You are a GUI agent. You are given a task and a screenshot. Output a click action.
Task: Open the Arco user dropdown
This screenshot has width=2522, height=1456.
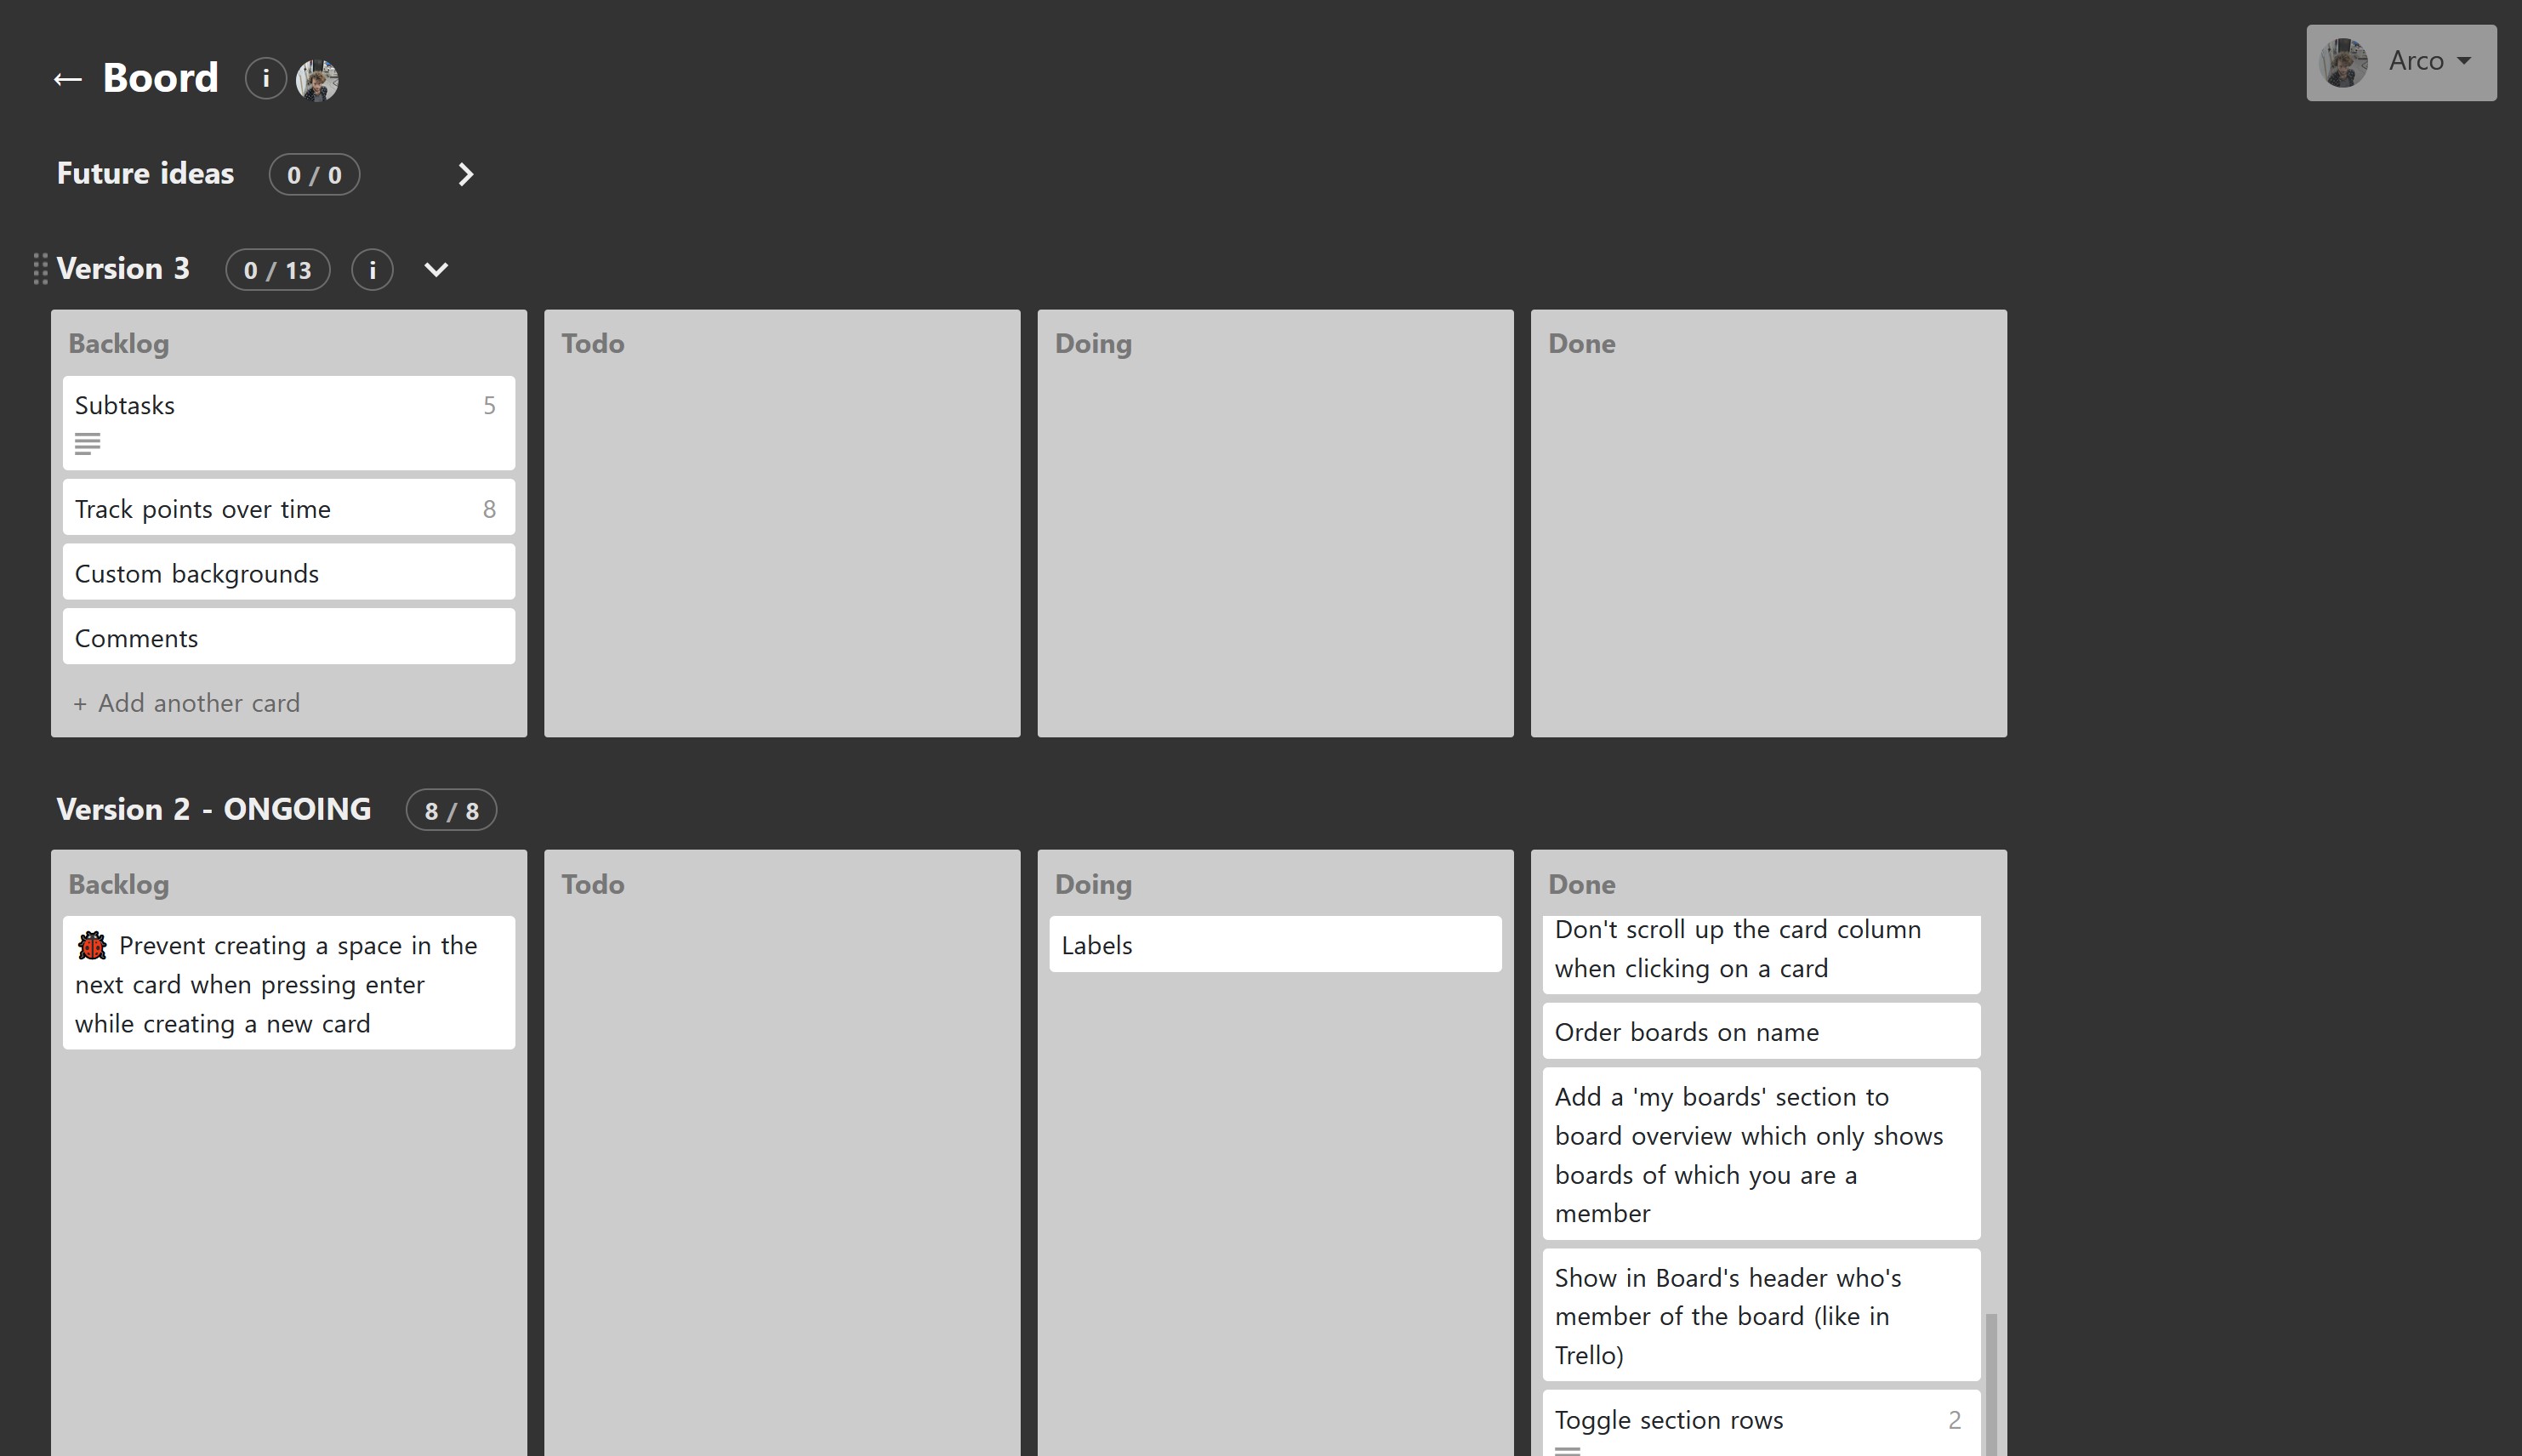click(x=2401, y=63)
